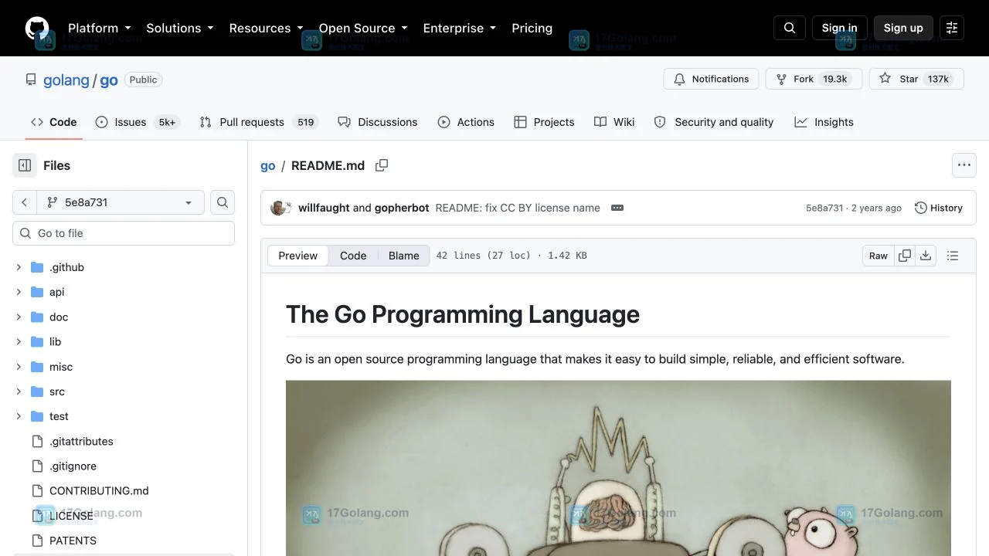Open the 5e8a731 branch dropdown
Viewport: 989px width, 556px height.
121,202
